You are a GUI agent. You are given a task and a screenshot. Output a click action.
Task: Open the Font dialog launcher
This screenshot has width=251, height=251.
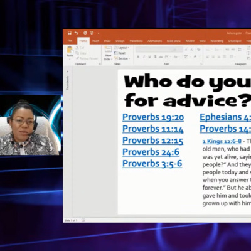pyautogui.click(x=201, y=64)
